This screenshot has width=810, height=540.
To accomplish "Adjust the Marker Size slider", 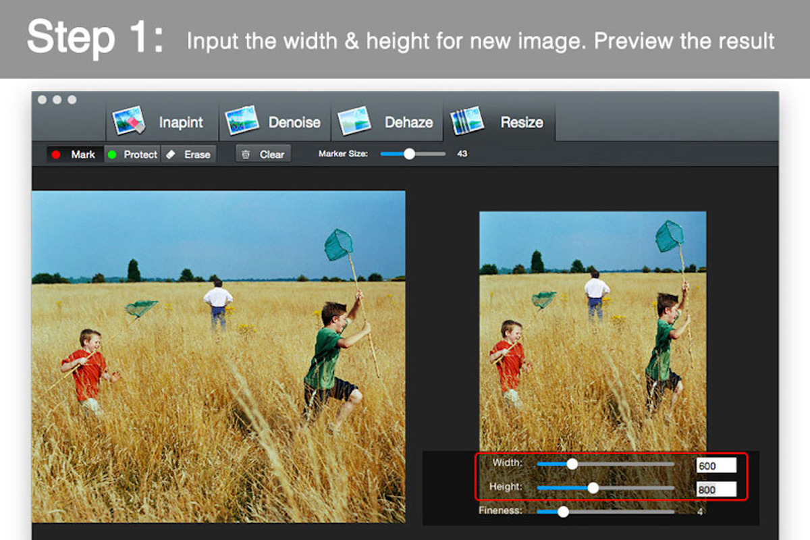I will pos(413,154).
